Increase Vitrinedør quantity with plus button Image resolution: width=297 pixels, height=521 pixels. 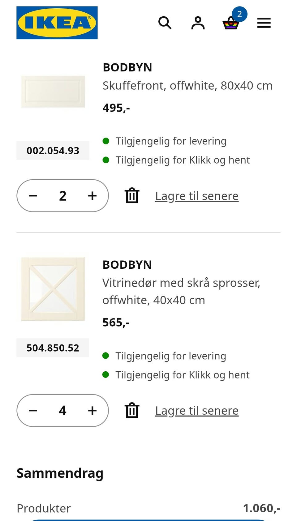click(92, 411)
